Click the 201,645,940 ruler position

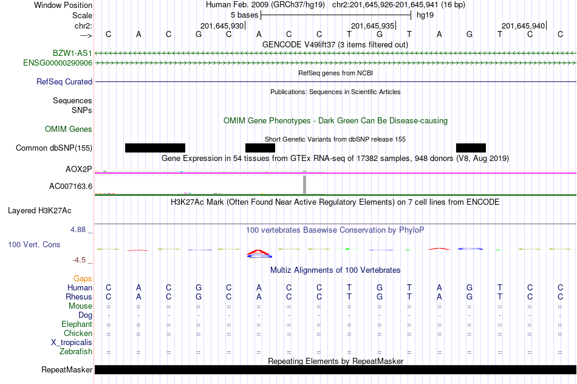[x=523, y=26]
